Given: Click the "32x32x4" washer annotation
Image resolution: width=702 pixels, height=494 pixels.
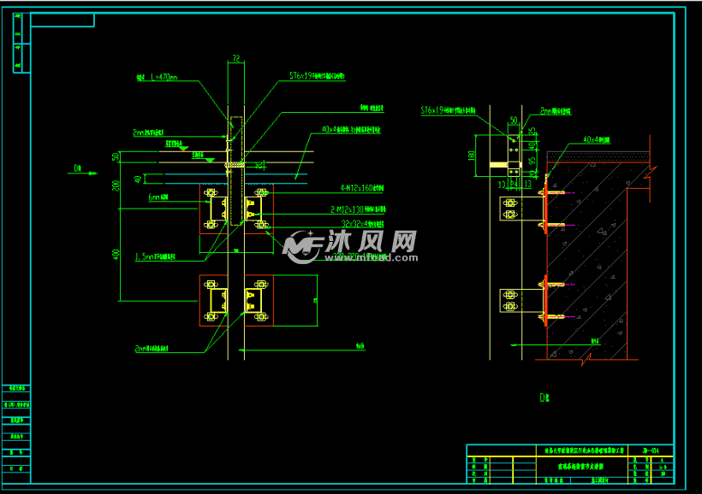Looking at the screenshot, I should (358, 225).
